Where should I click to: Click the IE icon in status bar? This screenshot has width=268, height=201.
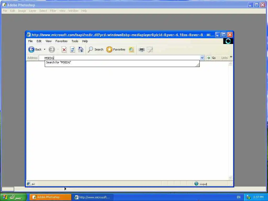pyautogui.click(x=29, y=184)
